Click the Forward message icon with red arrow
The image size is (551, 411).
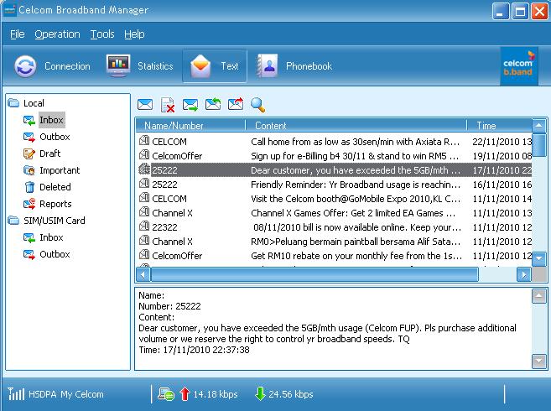click(x=236, y=104)
